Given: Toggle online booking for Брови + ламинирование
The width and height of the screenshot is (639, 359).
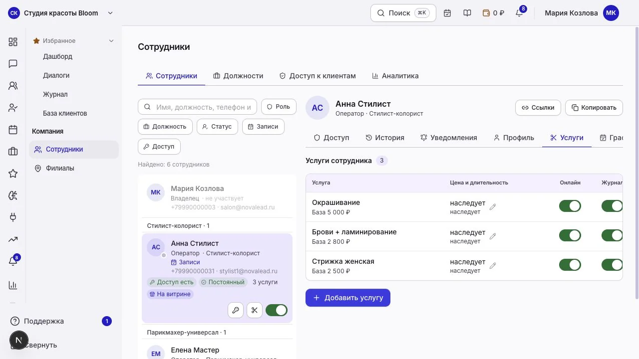Looking at the screenshot, I should point(570,235).
